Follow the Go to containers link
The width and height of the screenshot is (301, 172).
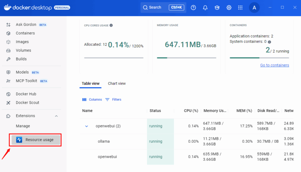point(274,65)
